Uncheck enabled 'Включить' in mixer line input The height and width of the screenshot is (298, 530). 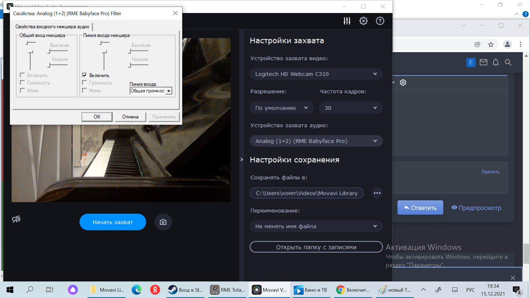85,75
